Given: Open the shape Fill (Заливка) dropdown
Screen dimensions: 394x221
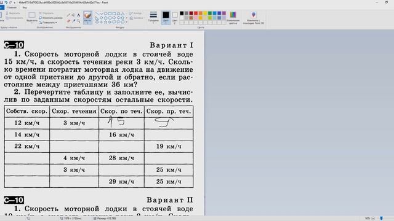Looking at the screenshot, I should pyautogui.click(x=137, y=18).
